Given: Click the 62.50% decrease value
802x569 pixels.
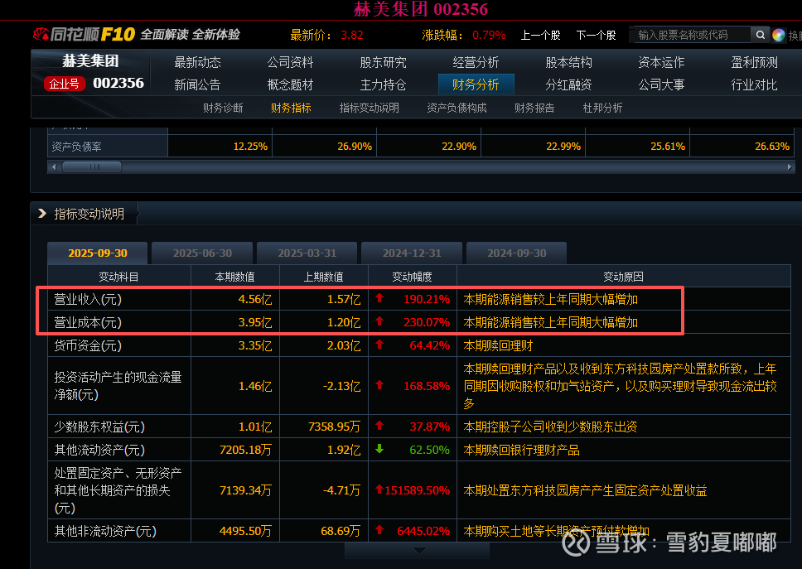Looking at the screenshot, I should click(x=430, y=450).
